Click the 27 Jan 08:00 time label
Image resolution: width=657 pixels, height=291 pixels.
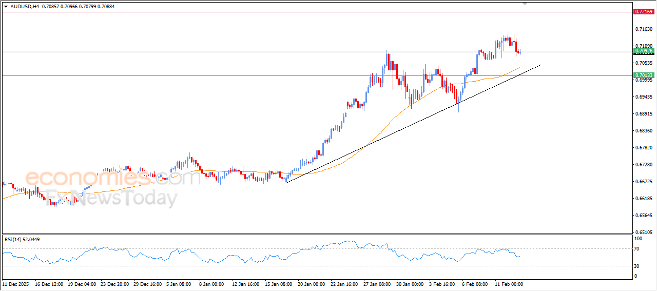click(377, 284)
